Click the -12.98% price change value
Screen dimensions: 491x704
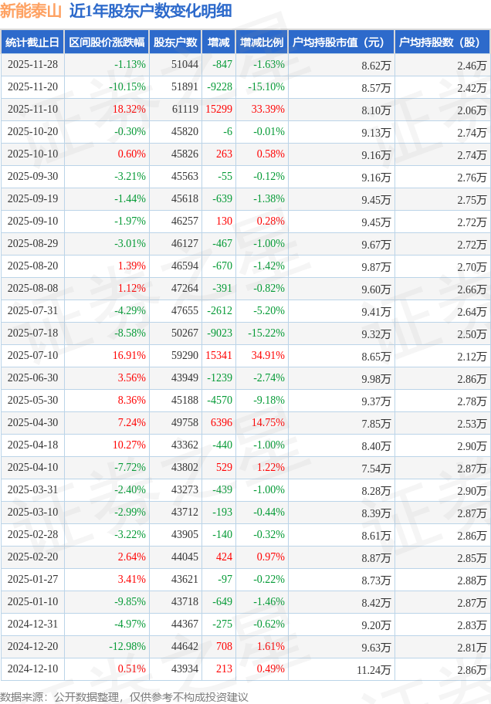tap(127, 647)
